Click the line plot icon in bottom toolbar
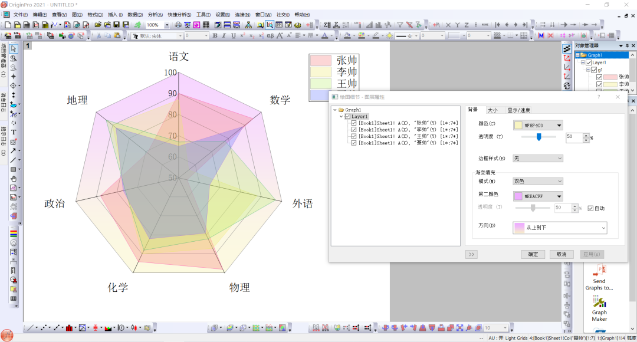Image resolution: width=637 pixels, height=342 pixels. click(30, 328)
